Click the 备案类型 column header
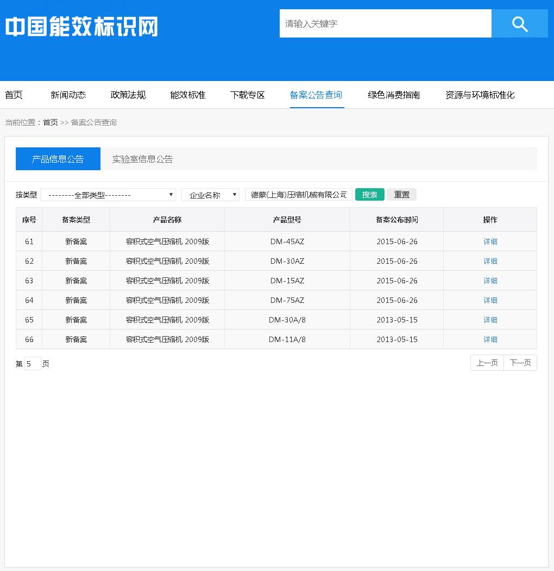554x571 pixels. [76, 220]
